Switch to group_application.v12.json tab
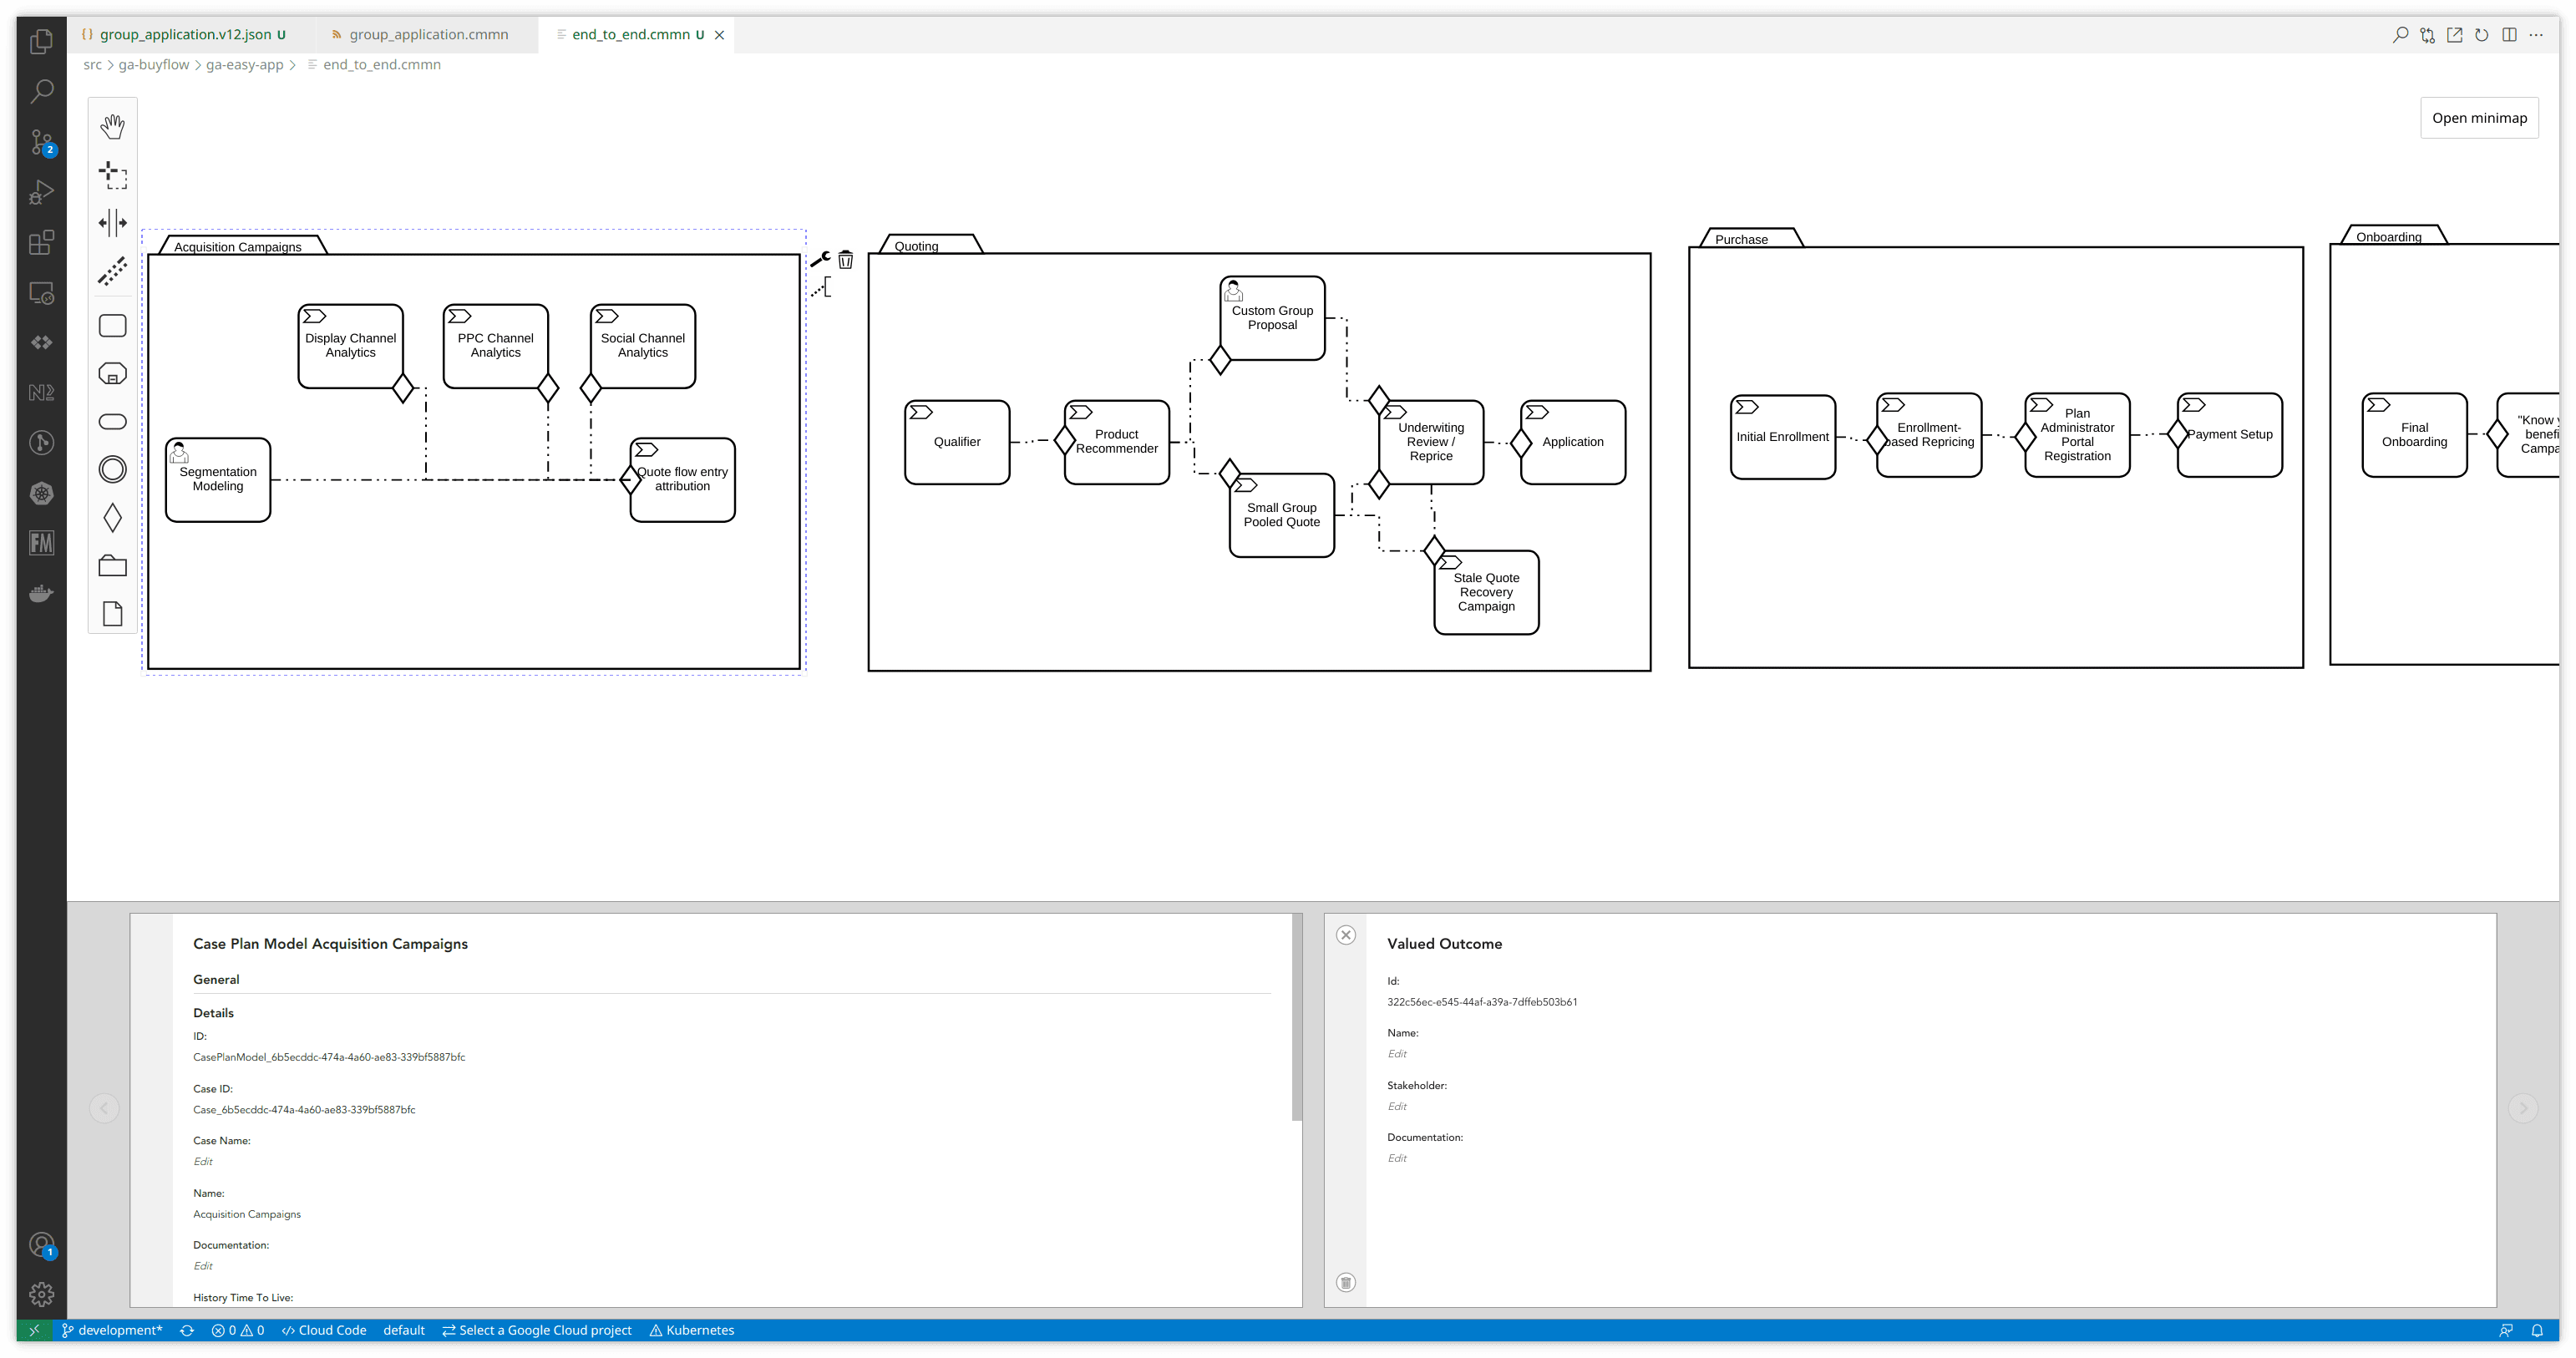This screenshot has height=1358, width=2576. tap(186, 34)
